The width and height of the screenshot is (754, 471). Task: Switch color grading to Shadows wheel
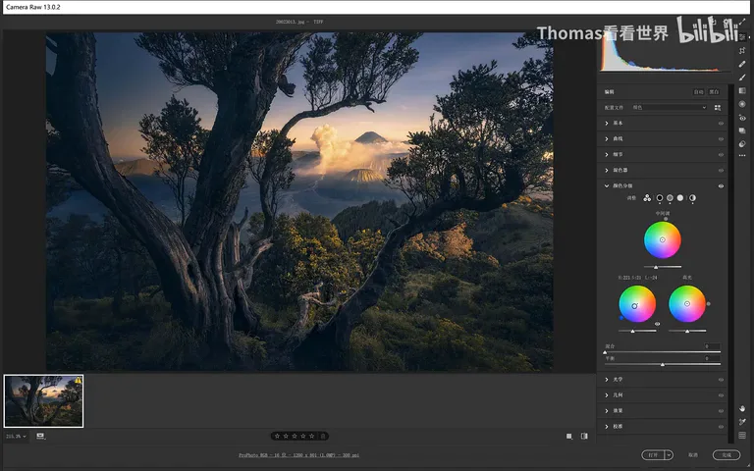coord(660,198)
